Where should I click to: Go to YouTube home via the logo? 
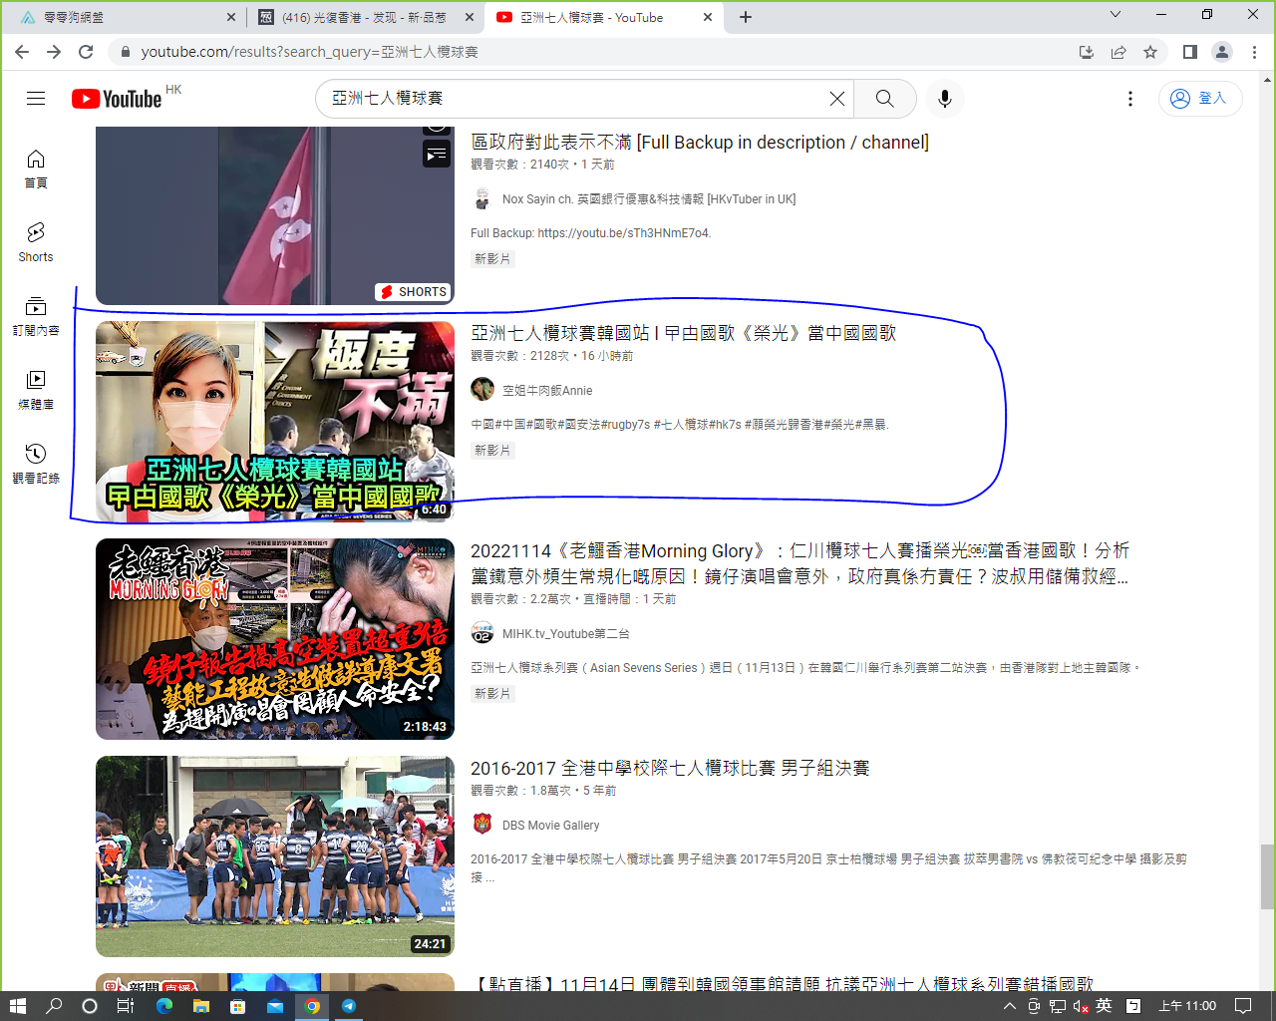117,99
